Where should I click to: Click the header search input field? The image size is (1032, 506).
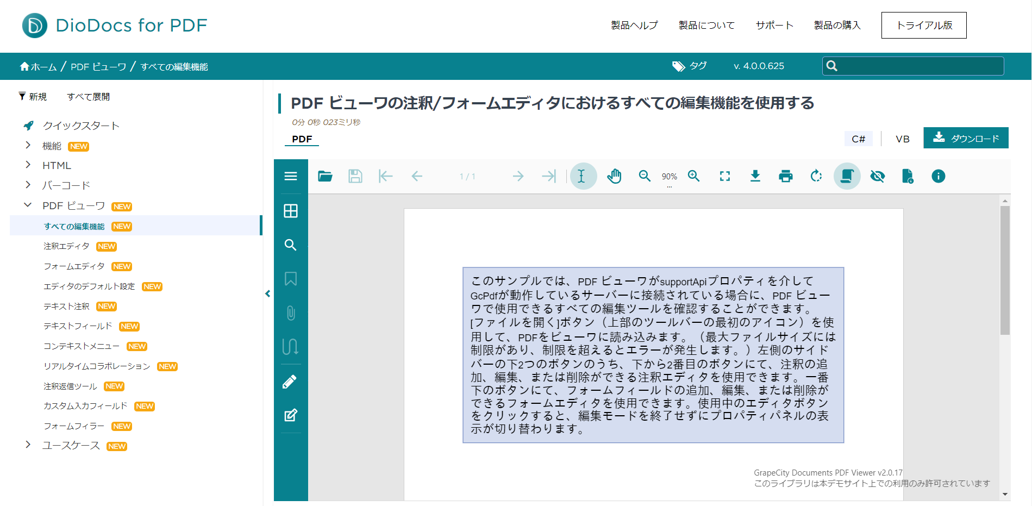pyautogui.click(x=913, y=66)
